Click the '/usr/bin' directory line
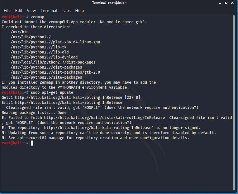This screenshot has height=194, width=238. [x=20, y=32]
